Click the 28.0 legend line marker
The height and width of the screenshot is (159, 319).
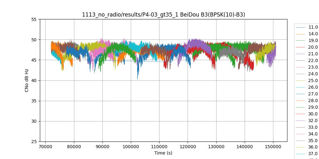(300, 101)
